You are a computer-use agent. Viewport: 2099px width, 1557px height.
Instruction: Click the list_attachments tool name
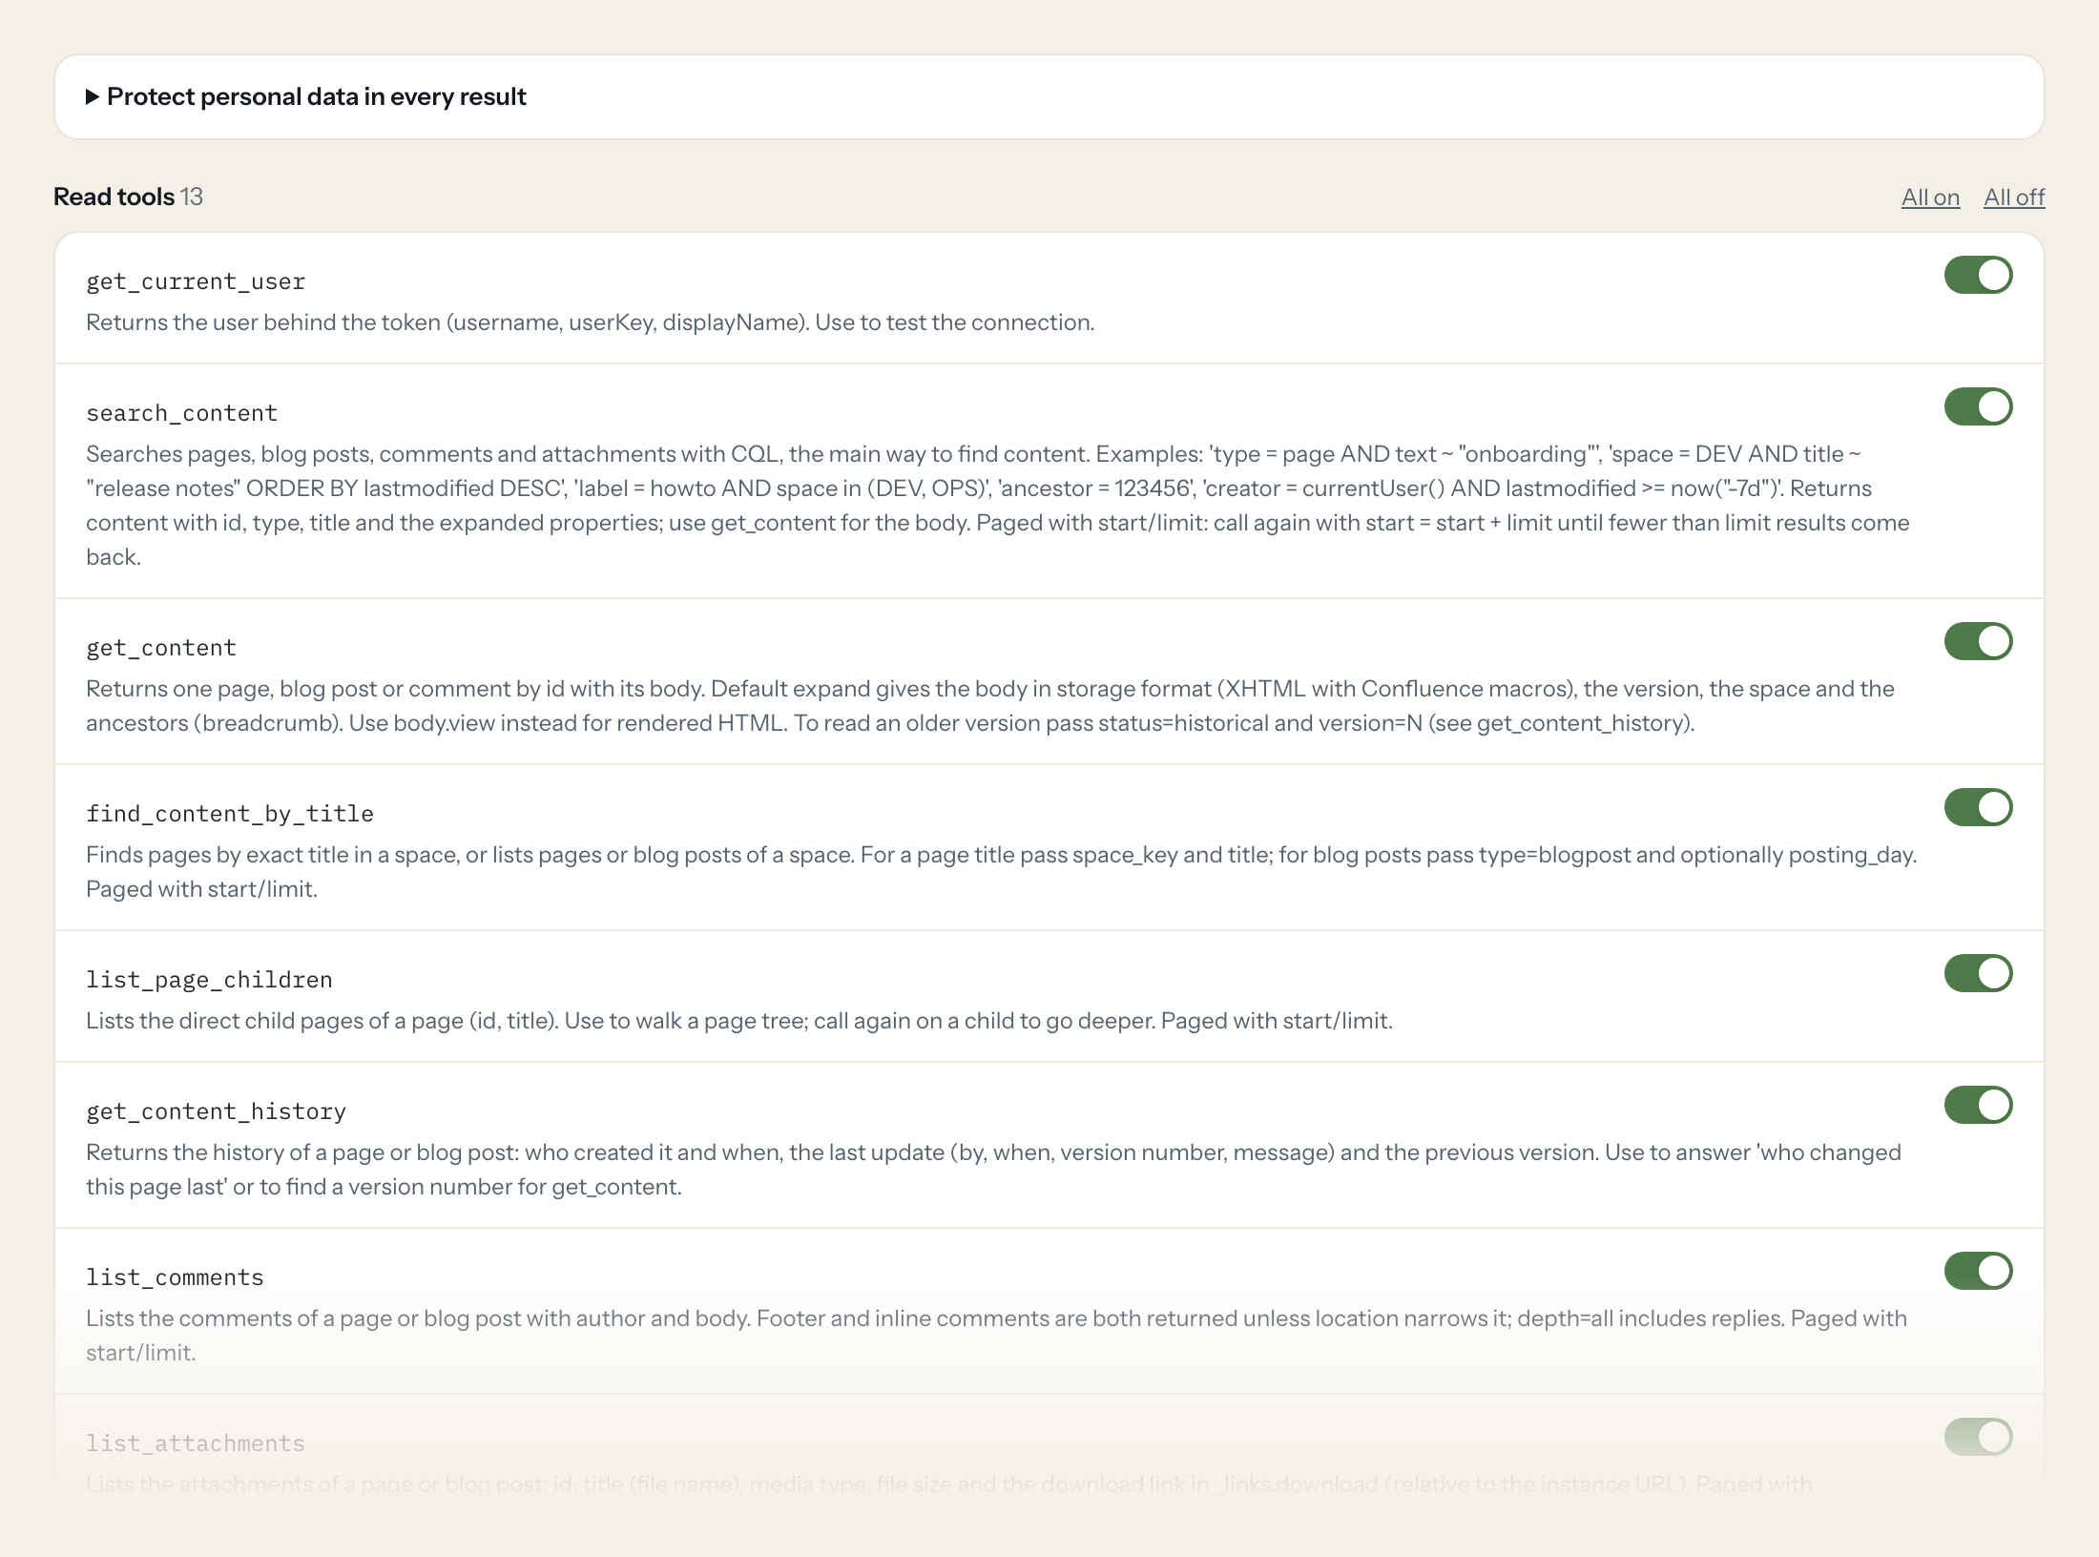[196, 1443]
